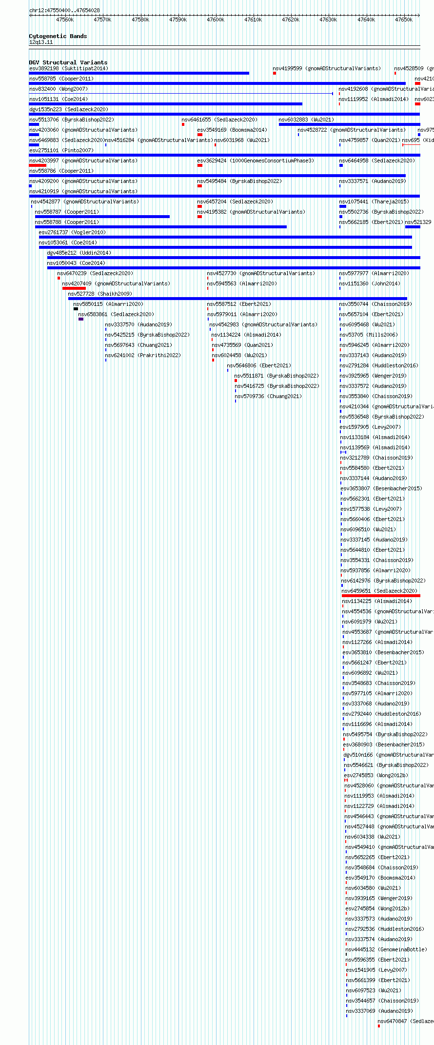
Task: Click nsv6032883 (Wu2021) label
Action: pyautogui.click(x=306, y=120)
